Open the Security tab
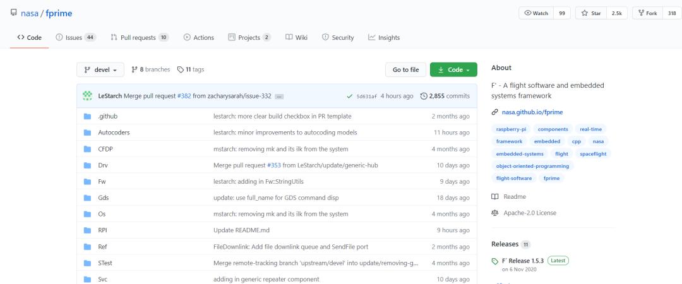This screenshot has width=682, height=284. pos(338,37)
